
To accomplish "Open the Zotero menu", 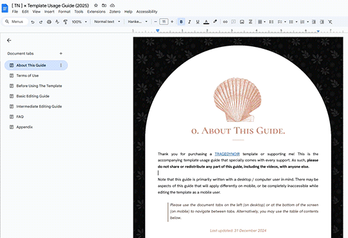I will [x=115, y=12].
